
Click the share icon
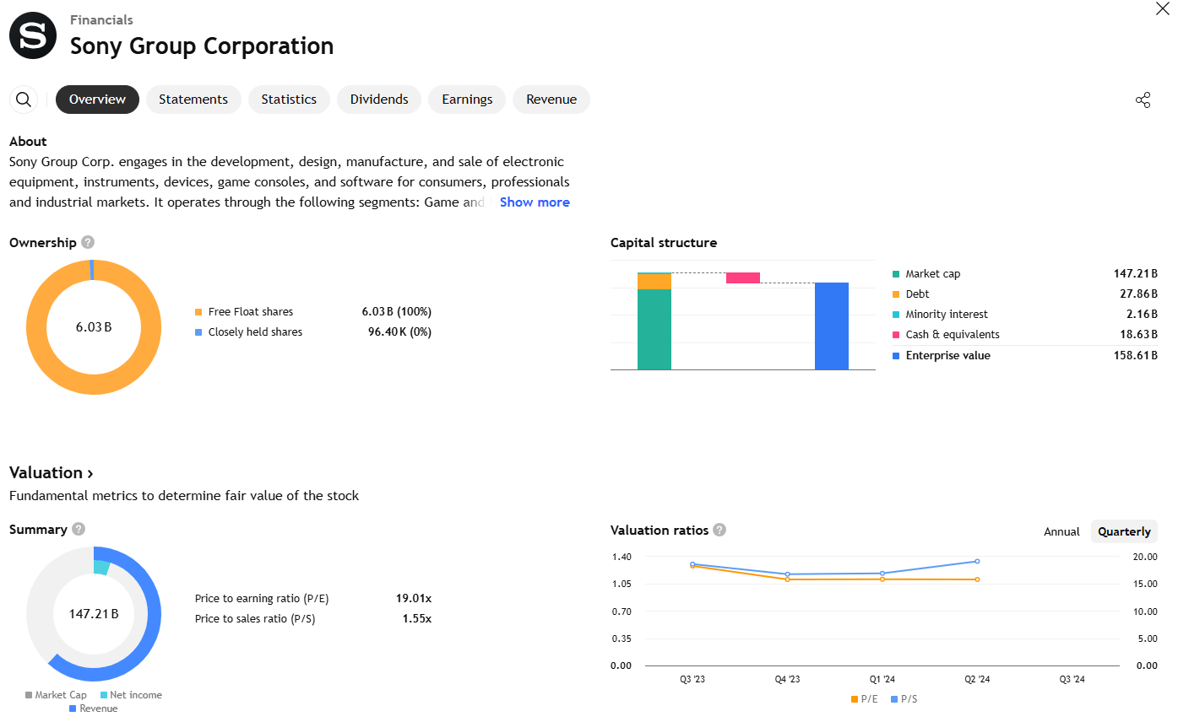(x=1143, y=100)
